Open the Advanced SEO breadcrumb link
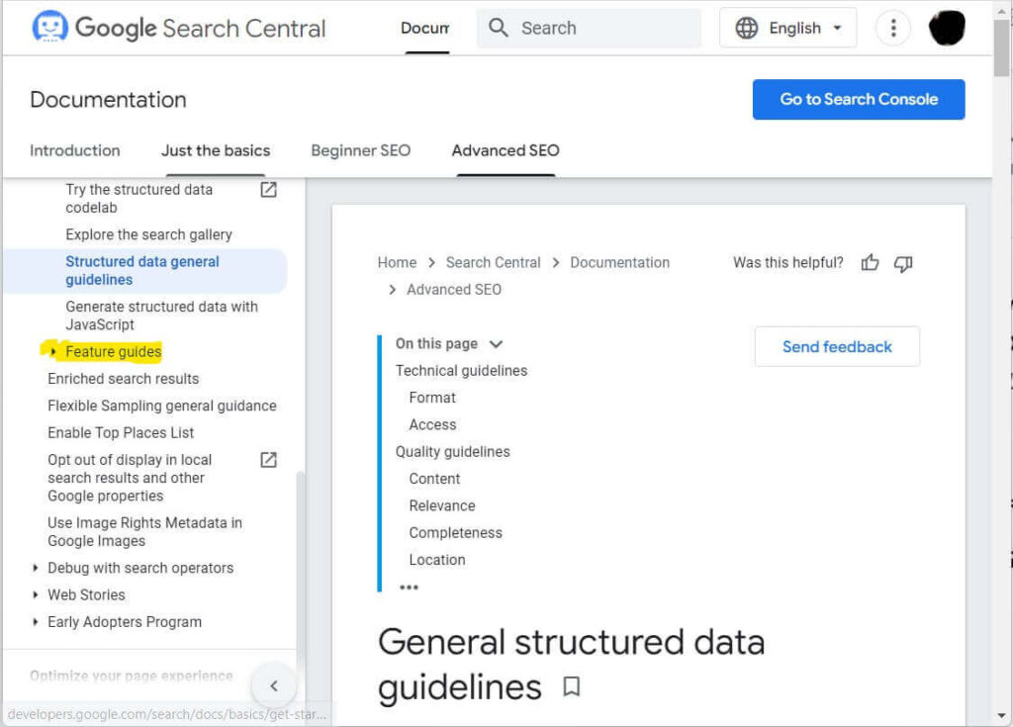This screenshot has height=727, width=1013. point(453,290)
